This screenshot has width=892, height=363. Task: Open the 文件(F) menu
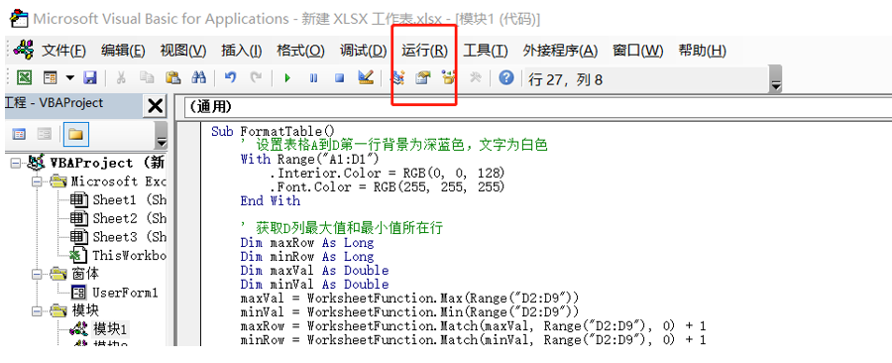tap(63, 51)
